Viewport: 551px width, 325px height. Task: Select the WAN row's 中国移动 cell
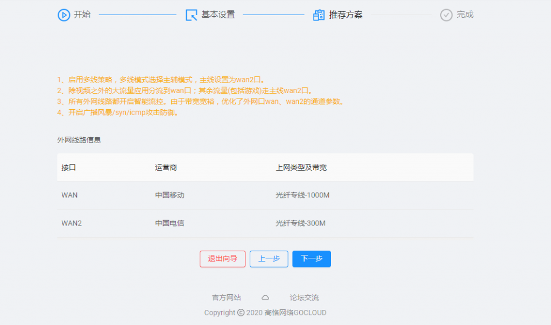169,195
